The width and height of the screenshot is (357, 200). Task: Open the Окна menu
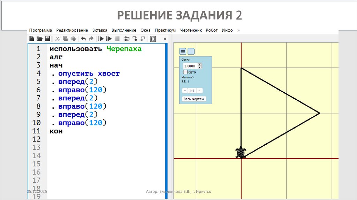click(x=145, y=30)
